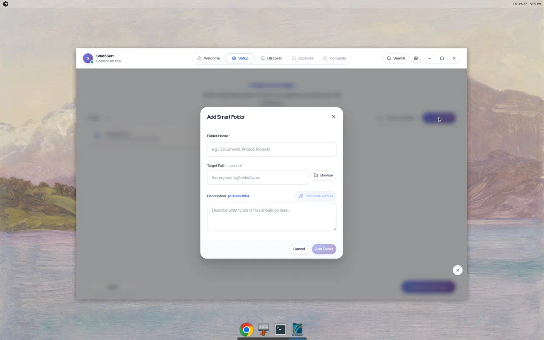
Task: Click the folder icon on the Browse button
Action: tap(316, 175)
